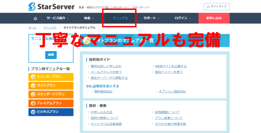This screenshot has height=133, width=261.
Task: Select the ライトプラン sidebar item
Action: click(51, 86)
